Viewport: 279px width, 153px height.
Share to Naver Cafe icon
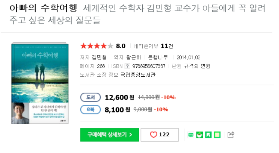200,135
